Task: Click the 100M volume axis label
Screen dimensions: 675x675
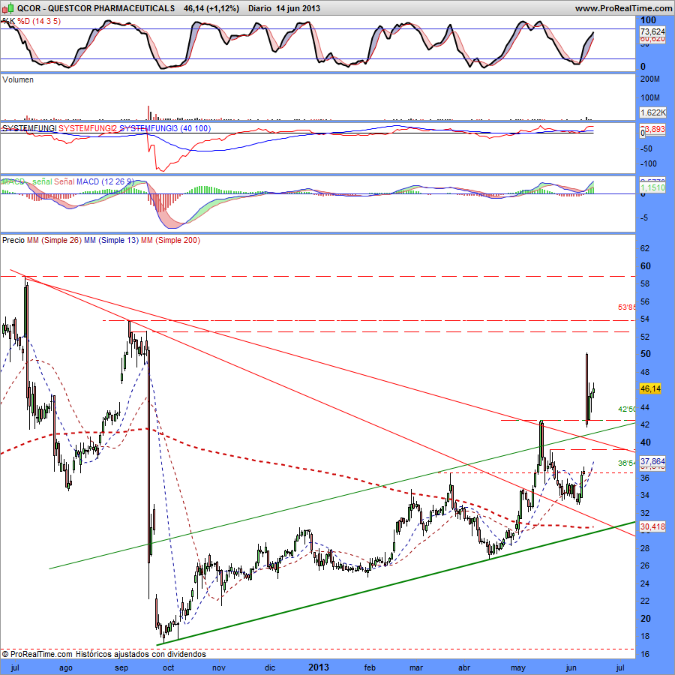Action: (x=650, y=97)
